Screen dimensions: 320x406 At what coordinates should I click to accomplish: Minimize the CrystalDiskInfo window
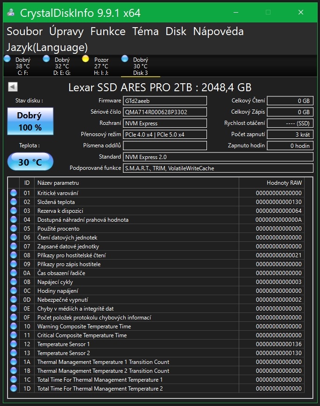click(x=235, y=12)
